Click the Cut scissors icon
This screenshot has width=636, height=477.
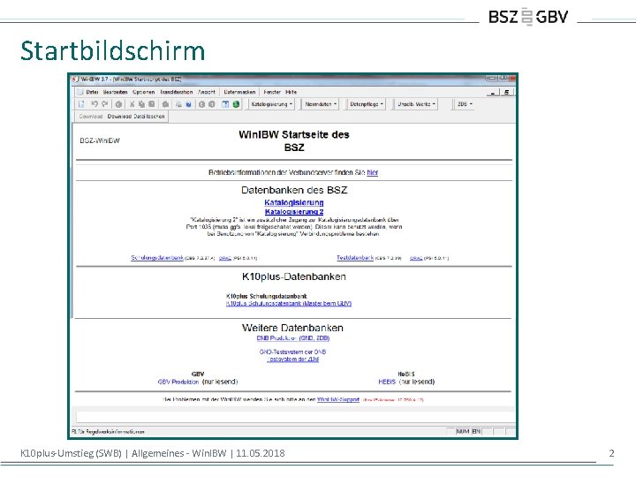coord(132,104)
